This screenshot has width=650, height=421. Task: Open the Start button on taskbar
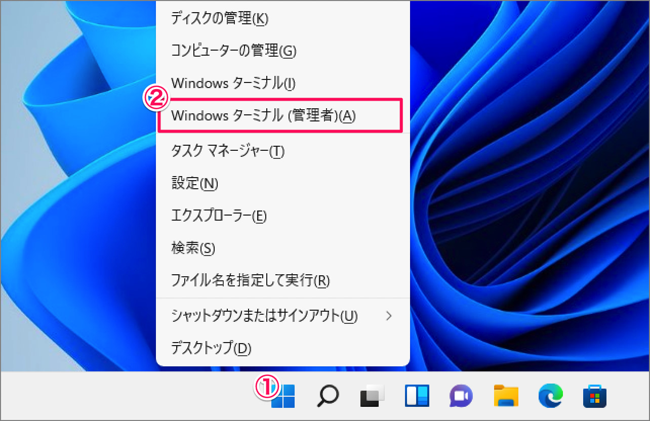click(x=283, y=396)
